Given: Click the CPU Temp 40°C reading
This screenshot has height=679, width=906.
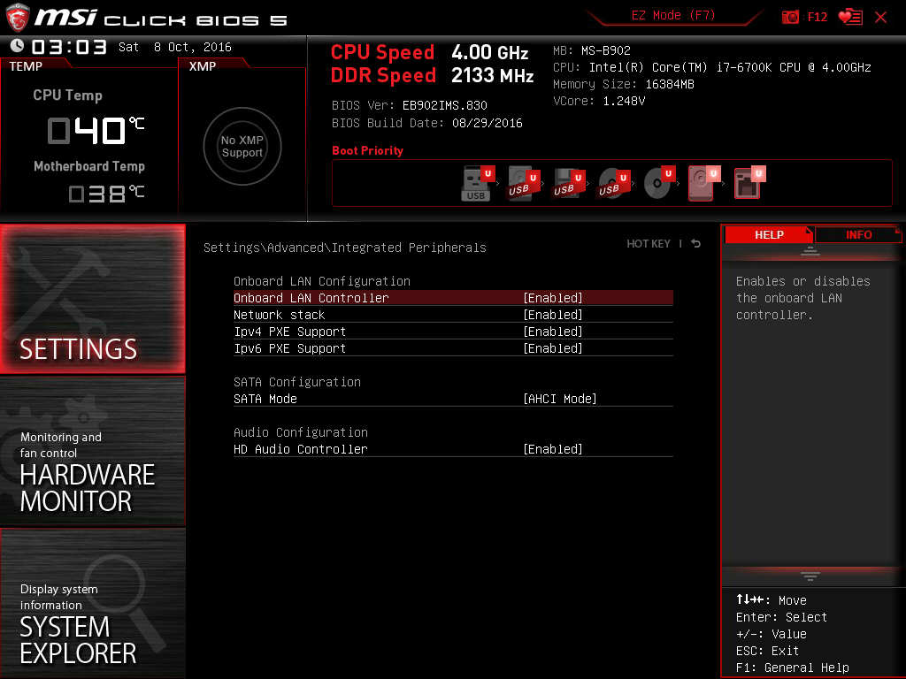Looking at the screenshot, I should click(x=95, y=131).
